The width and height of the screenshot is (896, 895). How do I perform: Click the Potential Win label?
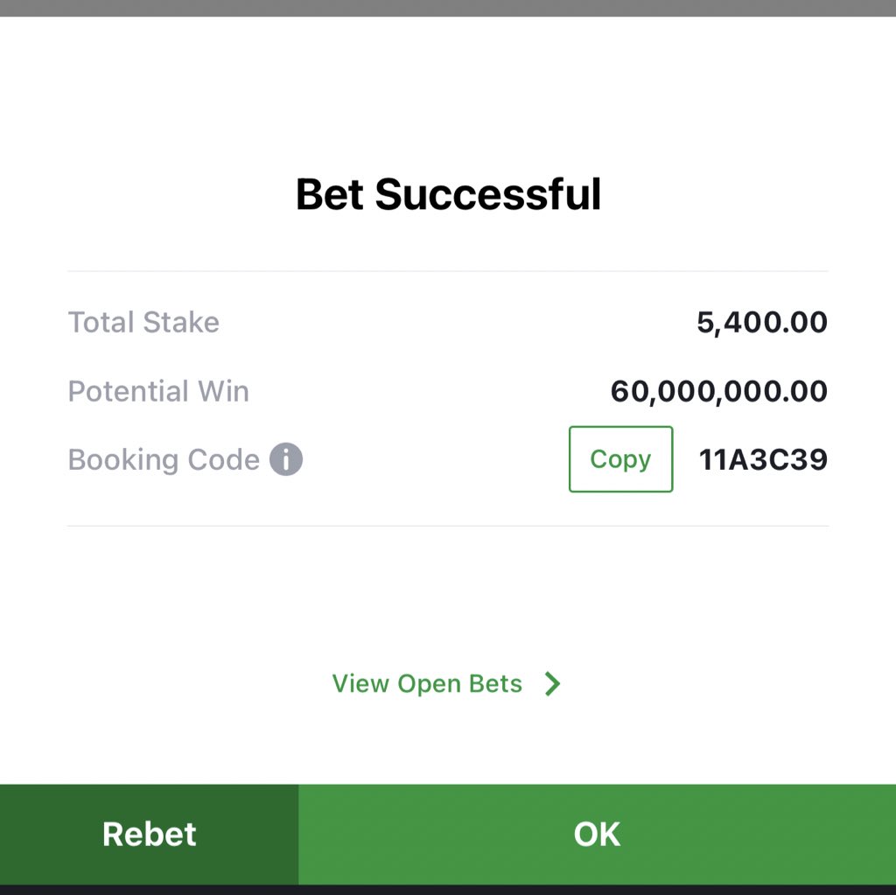click(158, 391)
